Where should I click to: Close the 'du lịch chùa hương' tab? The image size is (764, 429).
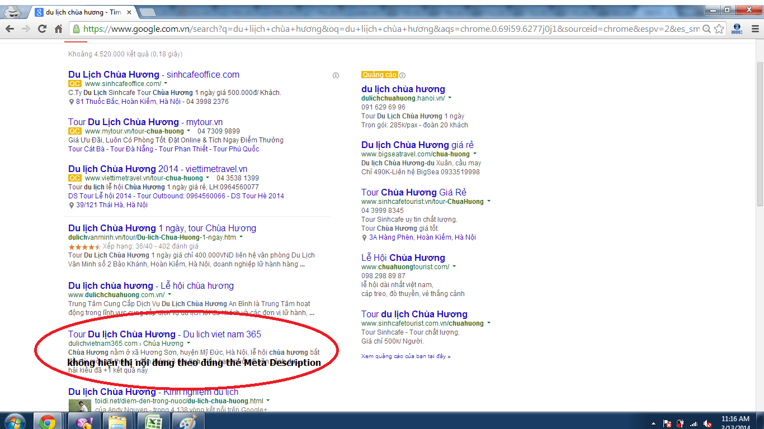pyautogui.click(x=129, y=12)
